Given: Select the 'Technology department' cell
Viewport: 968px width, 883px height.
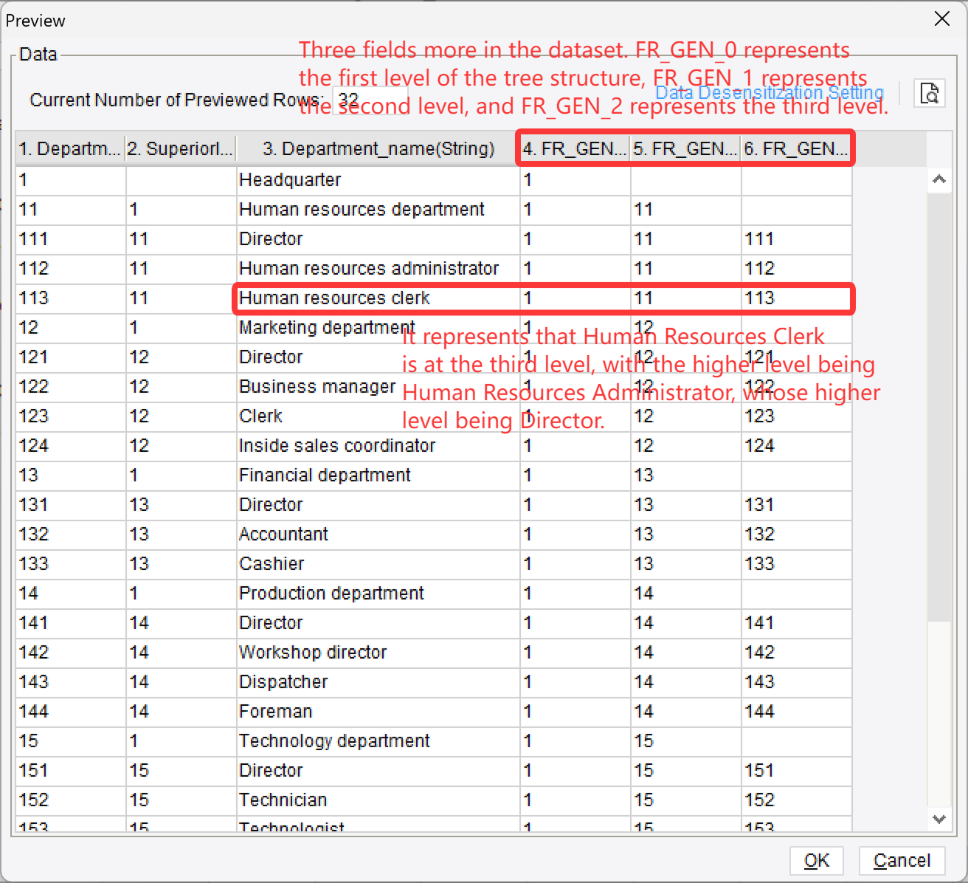Looking at the screenshot, I should pos(378,741).
